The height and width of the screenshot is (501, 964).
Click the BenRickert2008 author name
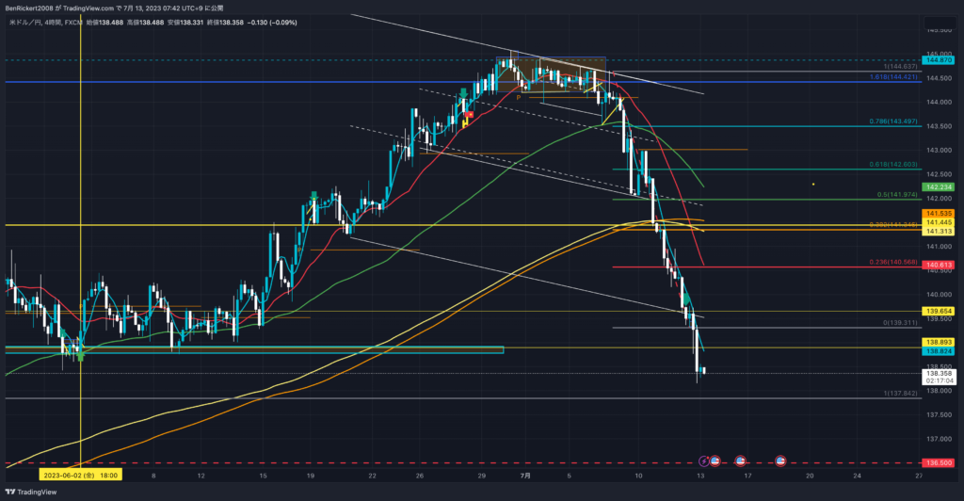click(x=29, y=8)
